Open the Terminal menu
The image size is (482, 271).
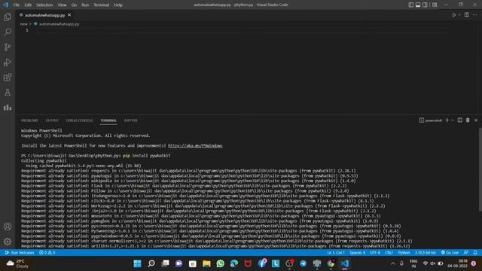coord(102,5)
